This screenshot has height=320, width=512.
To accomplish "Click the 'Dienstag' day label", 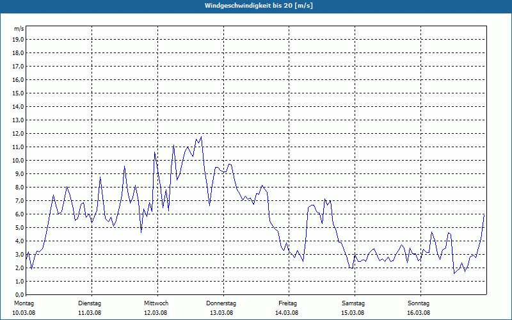I will (x=90, y=303).
